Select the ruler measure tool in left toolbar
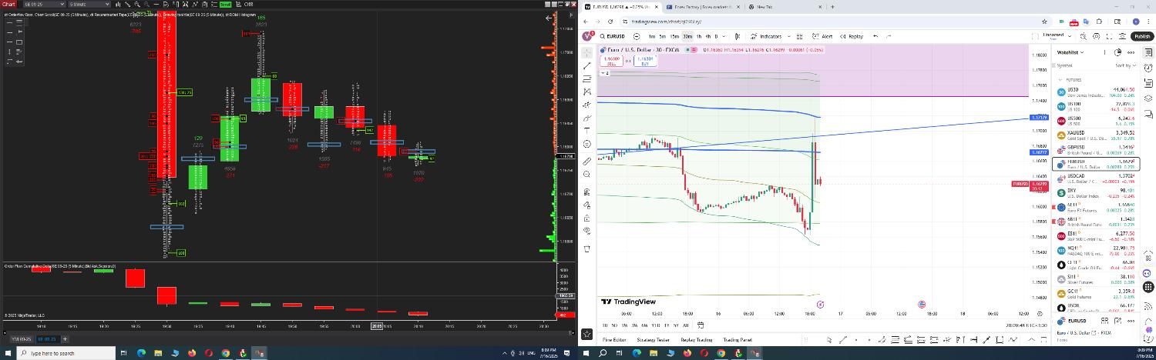 coord(586,161)
